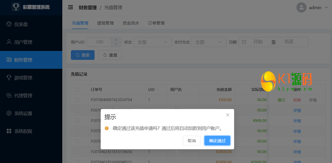The image size is (332, 163).
Task: Click 通过 for the ¥100.00 order
Action: coord(281,100)
